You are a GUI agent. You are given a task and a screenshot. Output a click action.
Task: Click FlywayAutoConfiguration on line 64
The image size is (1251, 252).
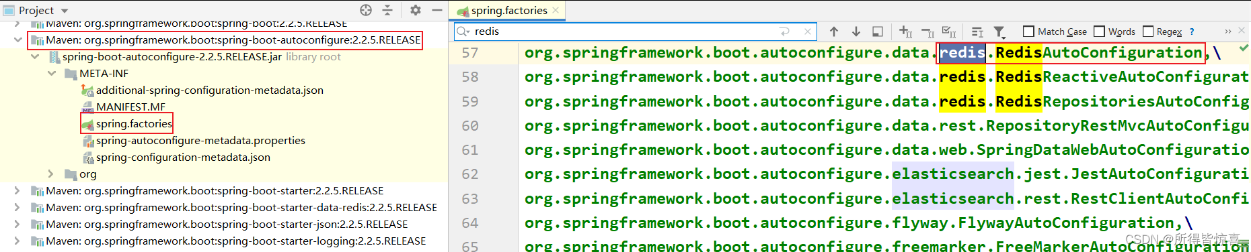pos(1066,223)
